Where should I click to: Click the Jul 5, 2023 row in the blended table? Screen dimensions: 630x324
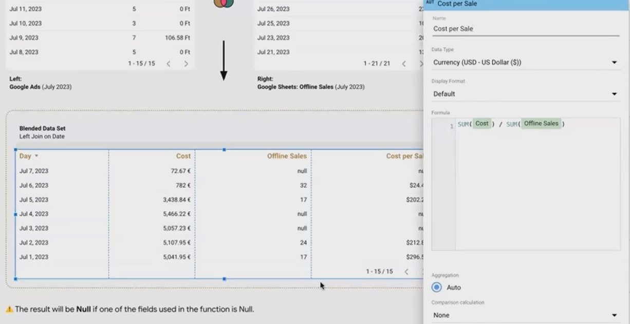click(x=219, y=200)
